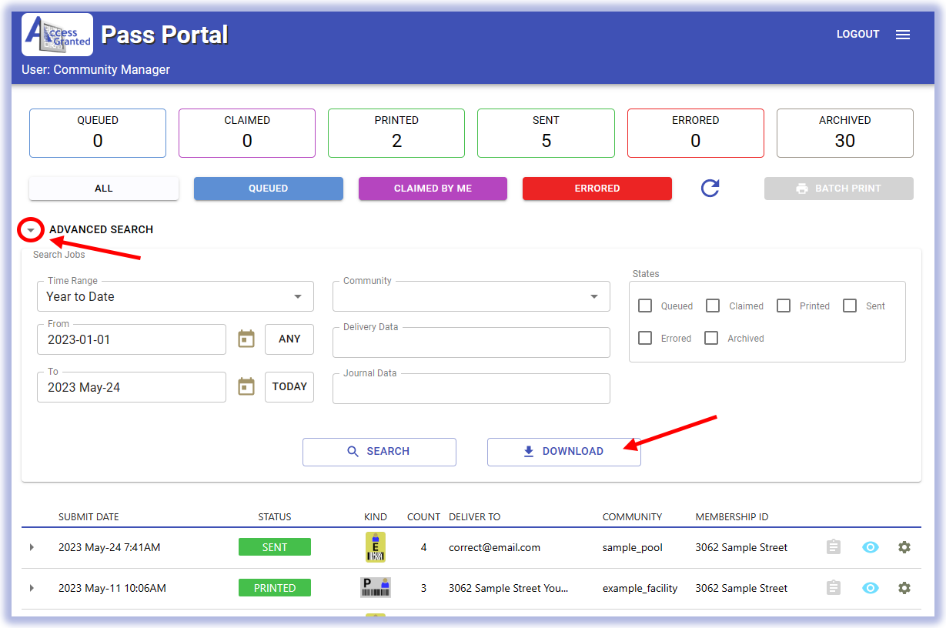This screenshot has height=628, width=946.
Task: Click the refresh icon
Action: click(x=710, y=188)
